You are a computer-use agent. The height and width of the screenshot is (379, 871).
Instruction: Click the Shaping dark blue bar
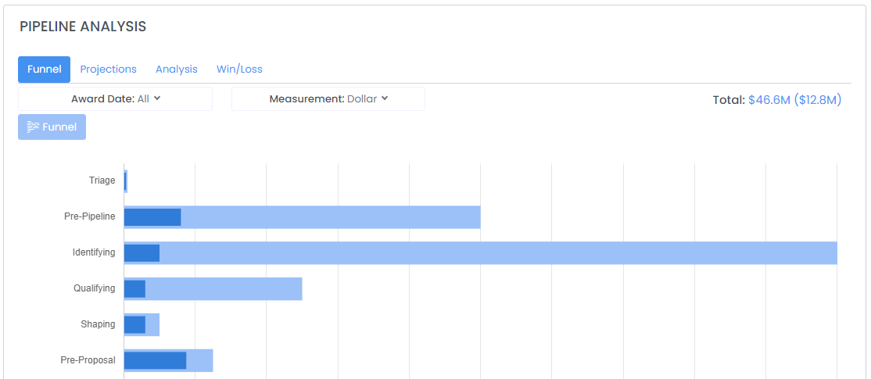134,324
